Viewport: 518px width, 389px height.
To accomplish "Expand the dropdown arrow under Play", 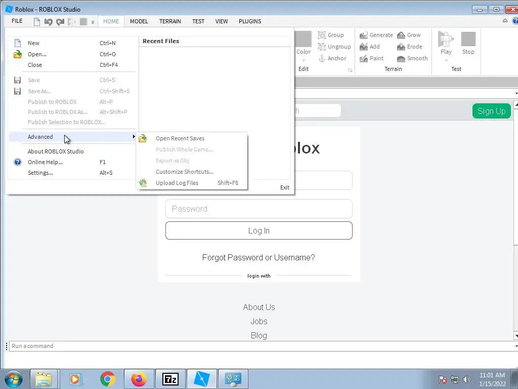I will pyautogui.click(x=446, y=61).
